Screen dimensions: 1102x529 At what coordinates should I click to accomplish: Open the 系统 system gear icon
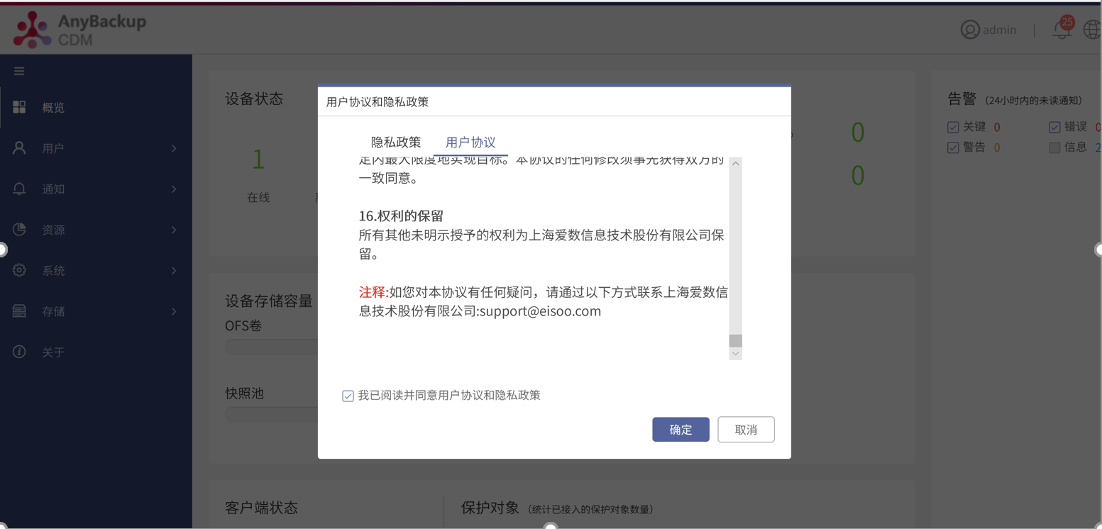pos(19,270)
